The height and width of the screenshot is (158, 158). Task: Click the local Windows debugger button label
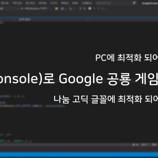pyautogui.click(x=36, y=9)
